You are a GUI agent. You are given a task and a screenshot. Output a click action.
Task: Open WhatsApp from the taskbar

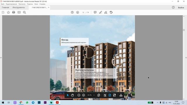[27, 102]
